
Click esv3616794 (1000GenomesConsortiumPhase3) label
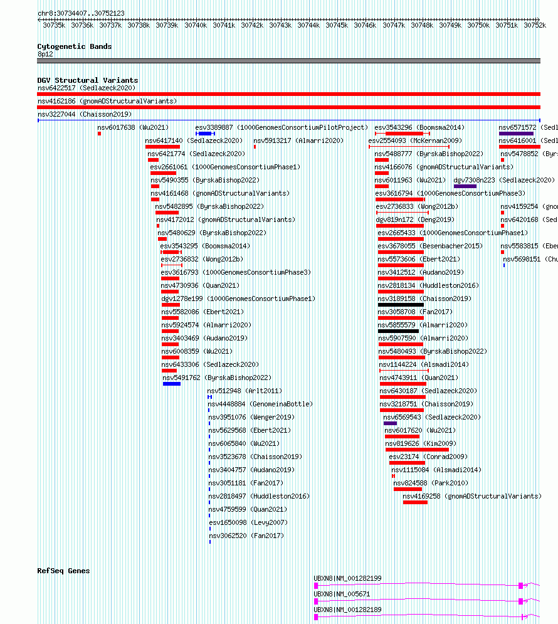[x=450, y=193]
